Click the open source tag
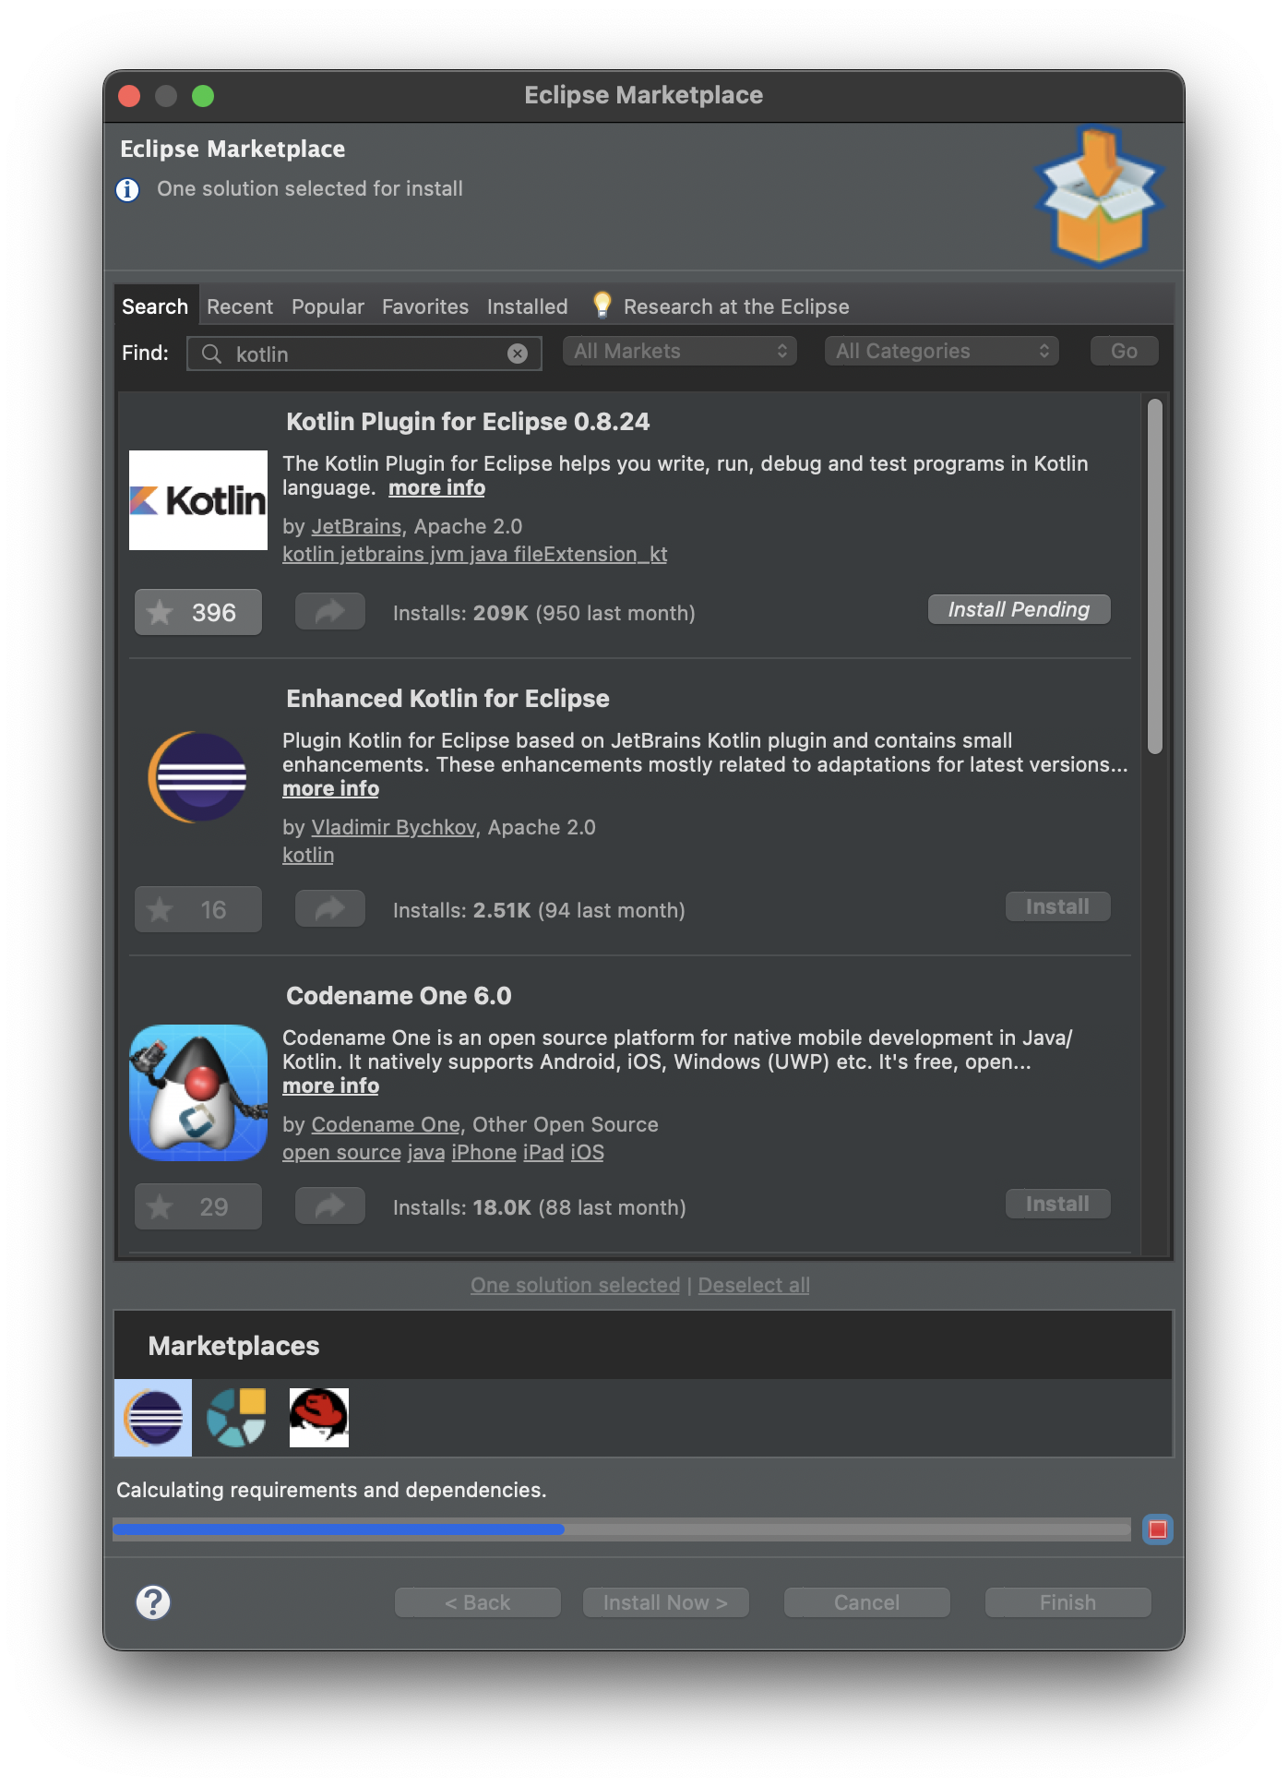Viewport: 1288px width, 1787px height. click(x=341, y=1152)
